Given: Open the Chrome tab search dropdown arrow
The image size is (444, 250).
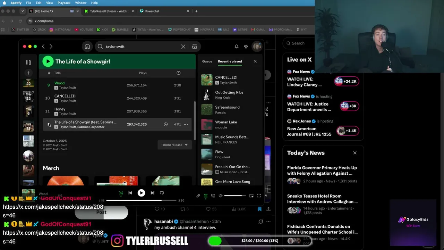Looking at the screenshot, I should pos(23,11).
